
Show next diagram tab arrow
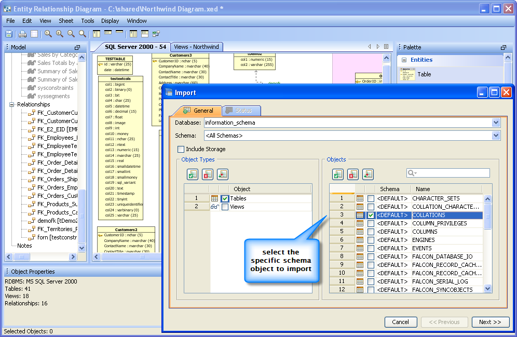click(378, 47)
